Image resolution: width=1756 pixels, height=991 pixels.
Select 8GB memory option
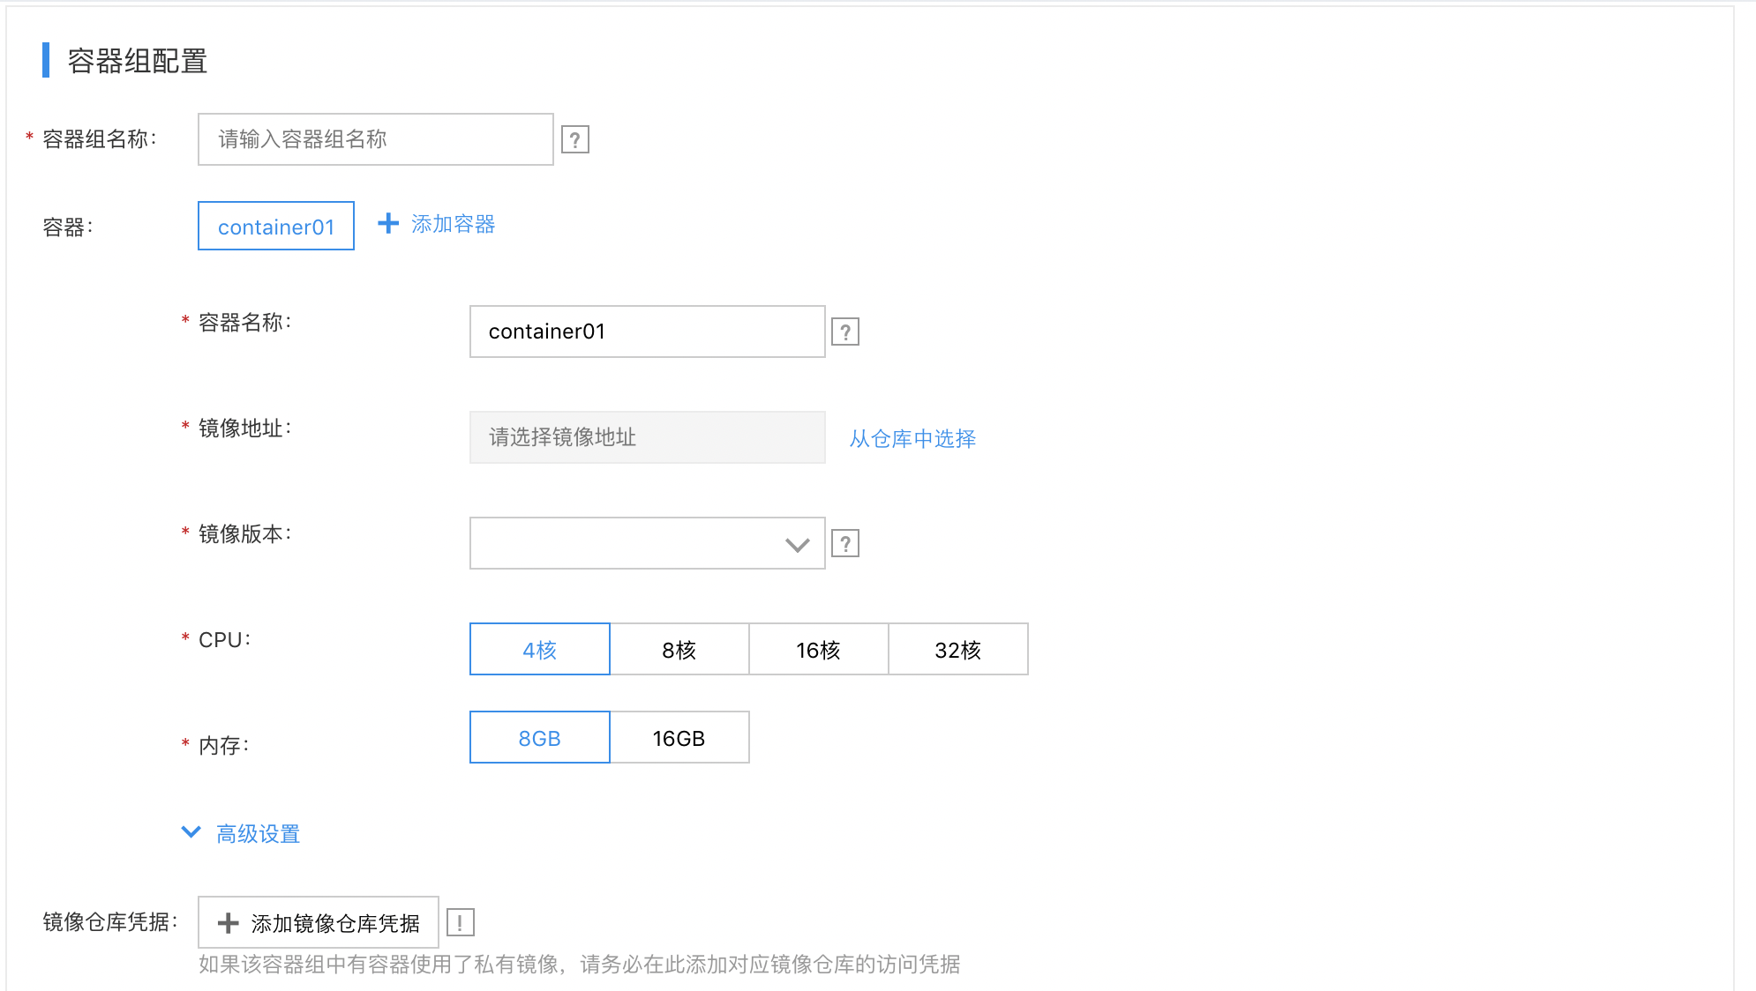(x=539, y=738)
